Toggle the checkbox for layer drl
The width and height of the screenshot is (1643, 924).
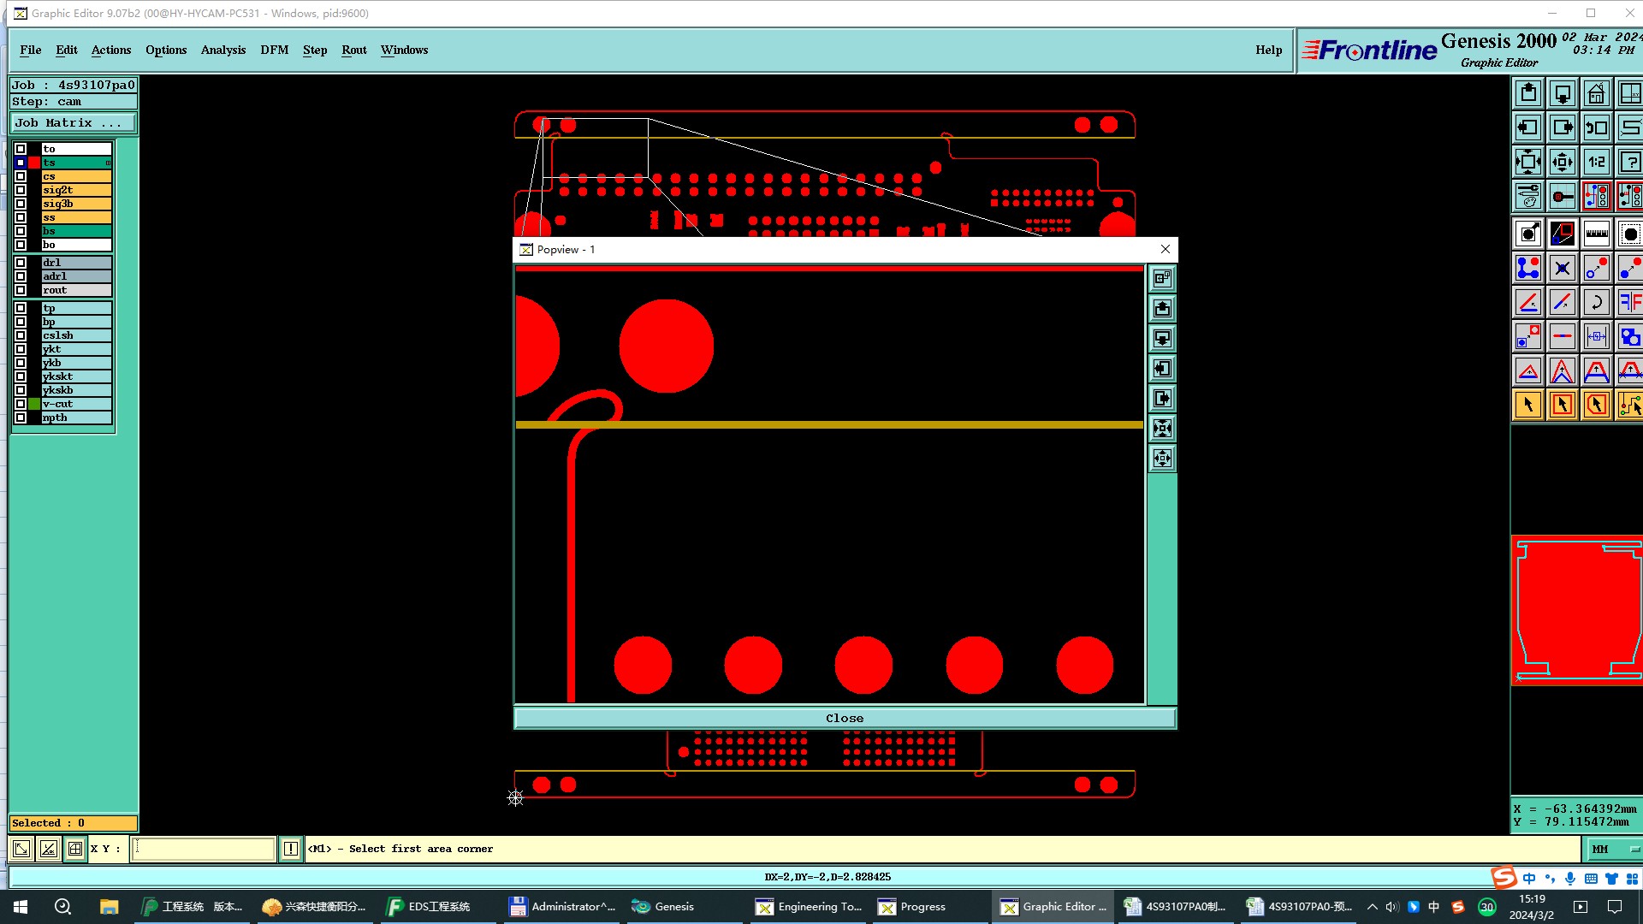click(x=21, y=263)
